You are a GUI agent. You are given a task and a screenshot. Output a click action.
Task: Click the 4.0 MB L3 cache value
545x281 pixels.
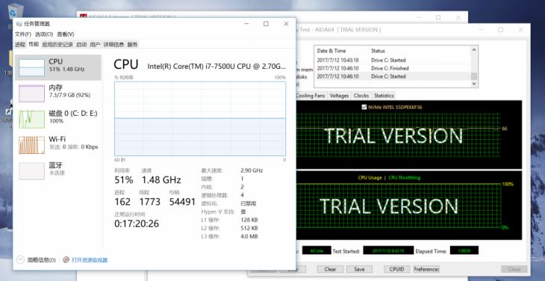click(x=249, y=236)
